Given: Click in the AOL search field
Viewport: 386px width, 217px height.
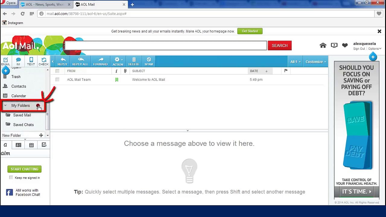Looking at the screenshot, I should point(165,46).
